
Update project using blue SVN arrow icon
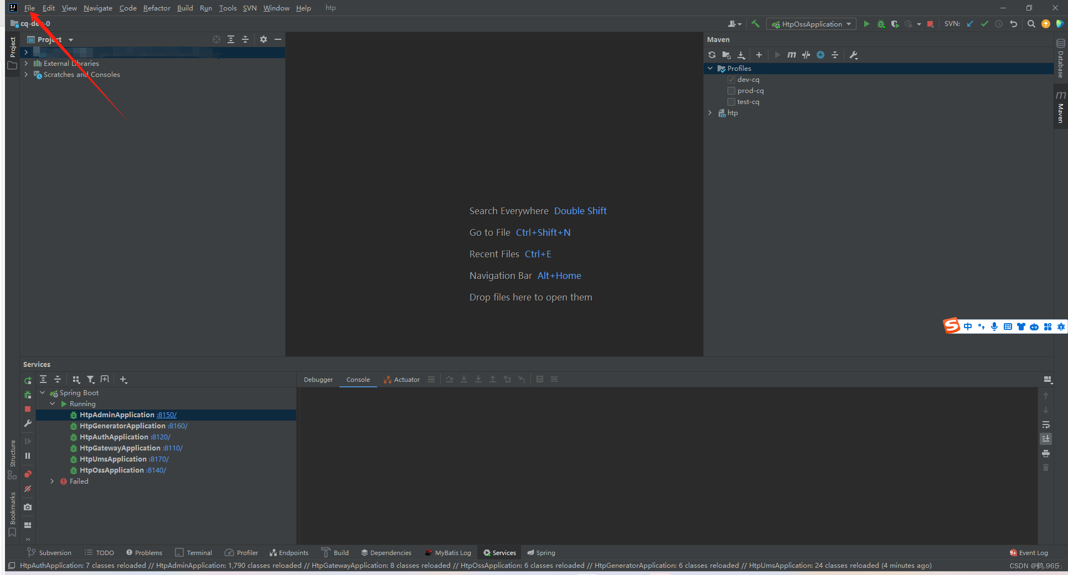pos(969,24)
